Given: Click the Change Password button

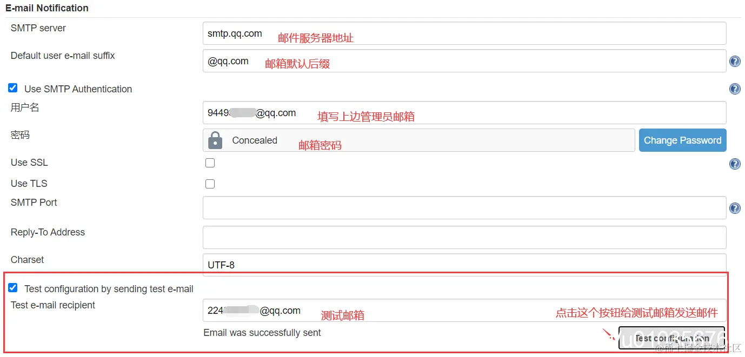Looking at the screenshot, I should tap(682, 140).
